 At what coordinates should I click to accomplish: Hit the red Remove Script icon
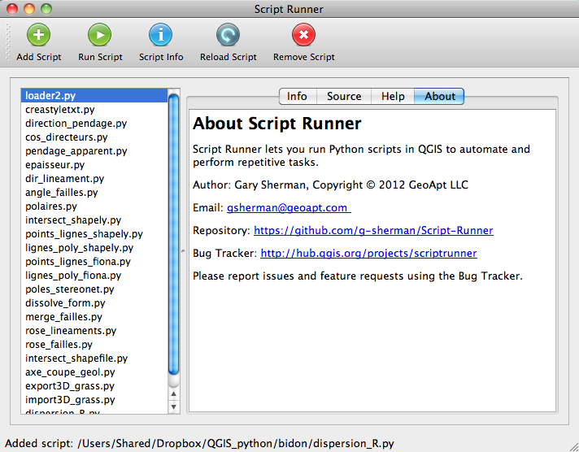tap(303, 36)
